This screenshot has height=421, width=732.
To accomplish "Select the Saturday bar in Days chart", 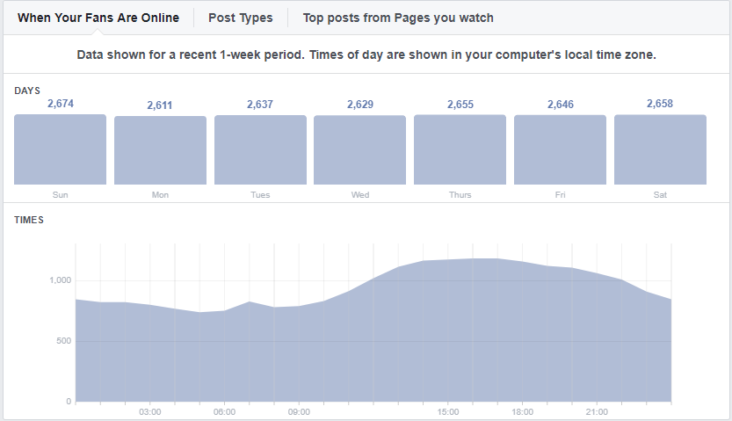I will point(660,149).
